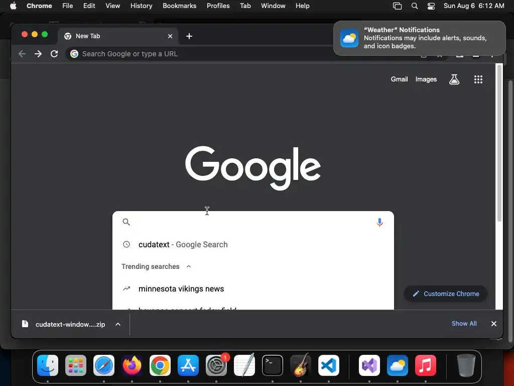Select minnesota vikings news trending suggestion
The width and height of the screenshot is (514, 386).
[x=253, y=289]
